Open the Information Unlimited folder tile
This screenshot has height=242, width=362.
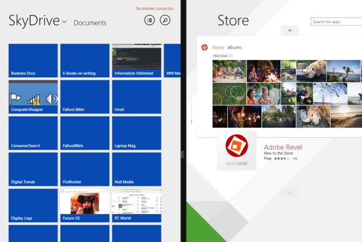point(137,60)
